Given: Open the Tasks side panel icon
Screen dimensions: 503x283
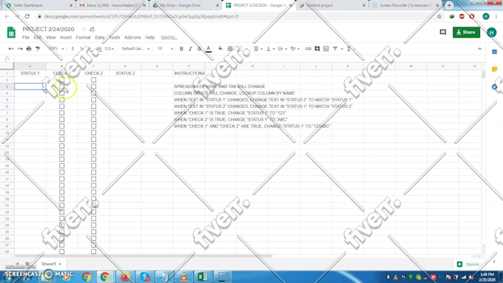Looking at the screenshot, I should tap(494, 87).
